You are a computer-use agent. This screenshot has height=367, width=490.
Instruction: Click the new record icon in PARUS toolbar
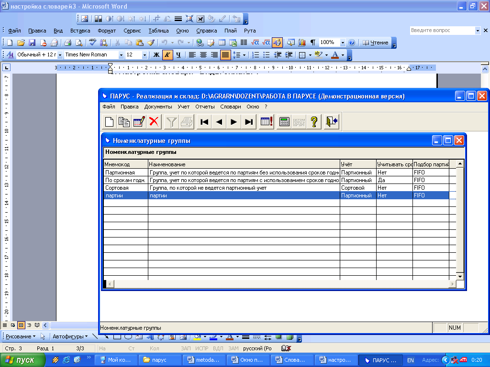pos(109,122)
